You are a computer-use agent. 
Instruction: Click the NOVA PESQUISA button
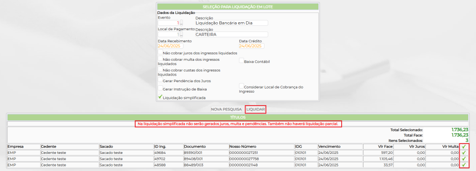[x=226, y=109]
